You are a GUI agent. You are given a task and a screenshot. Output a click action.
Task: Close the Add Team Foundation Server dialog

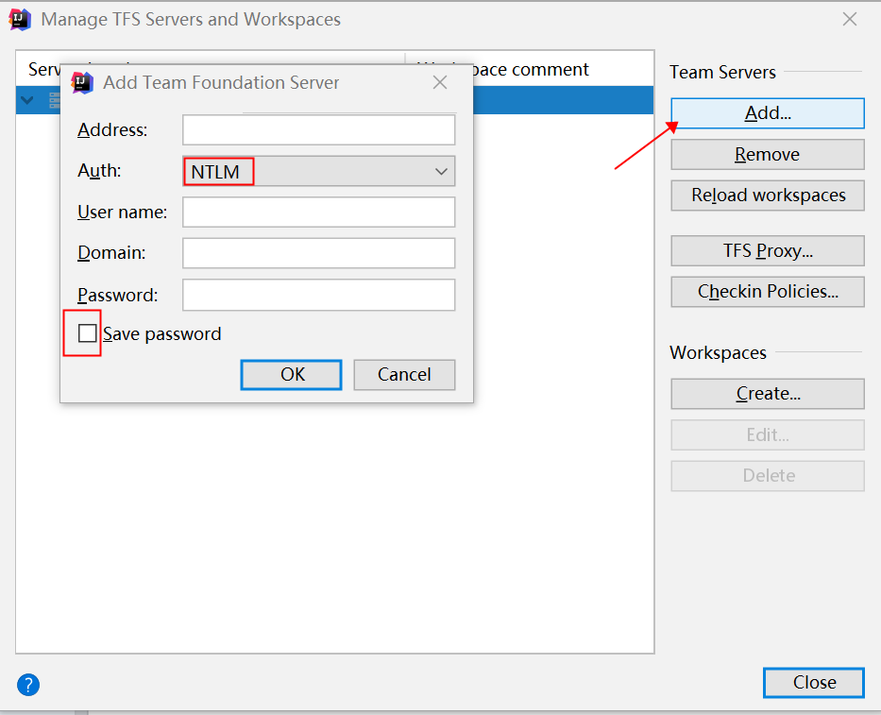(440, 82)
